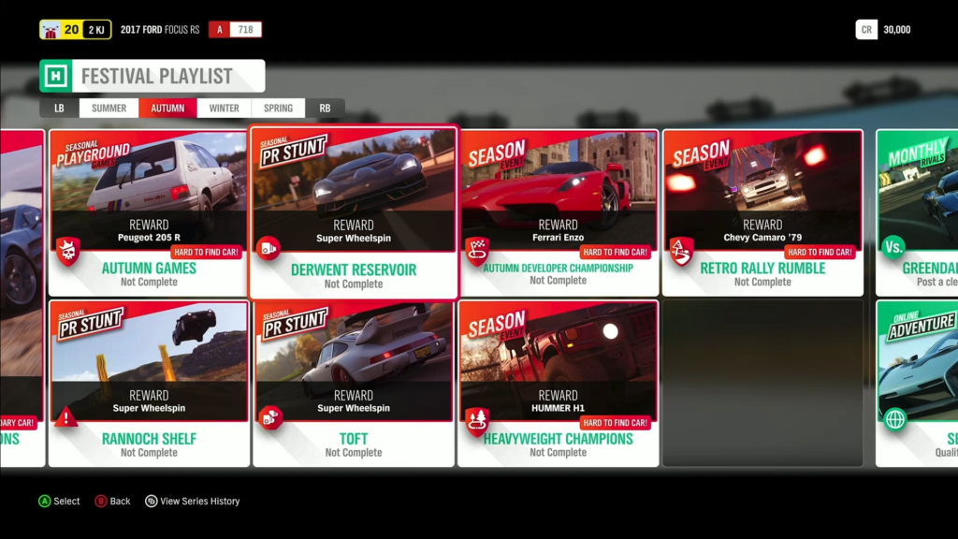Switch to the Winter tab
Image resolution: width=958 pixels, height=539 pixels.
pyautogui.click(x=225, y=109)
